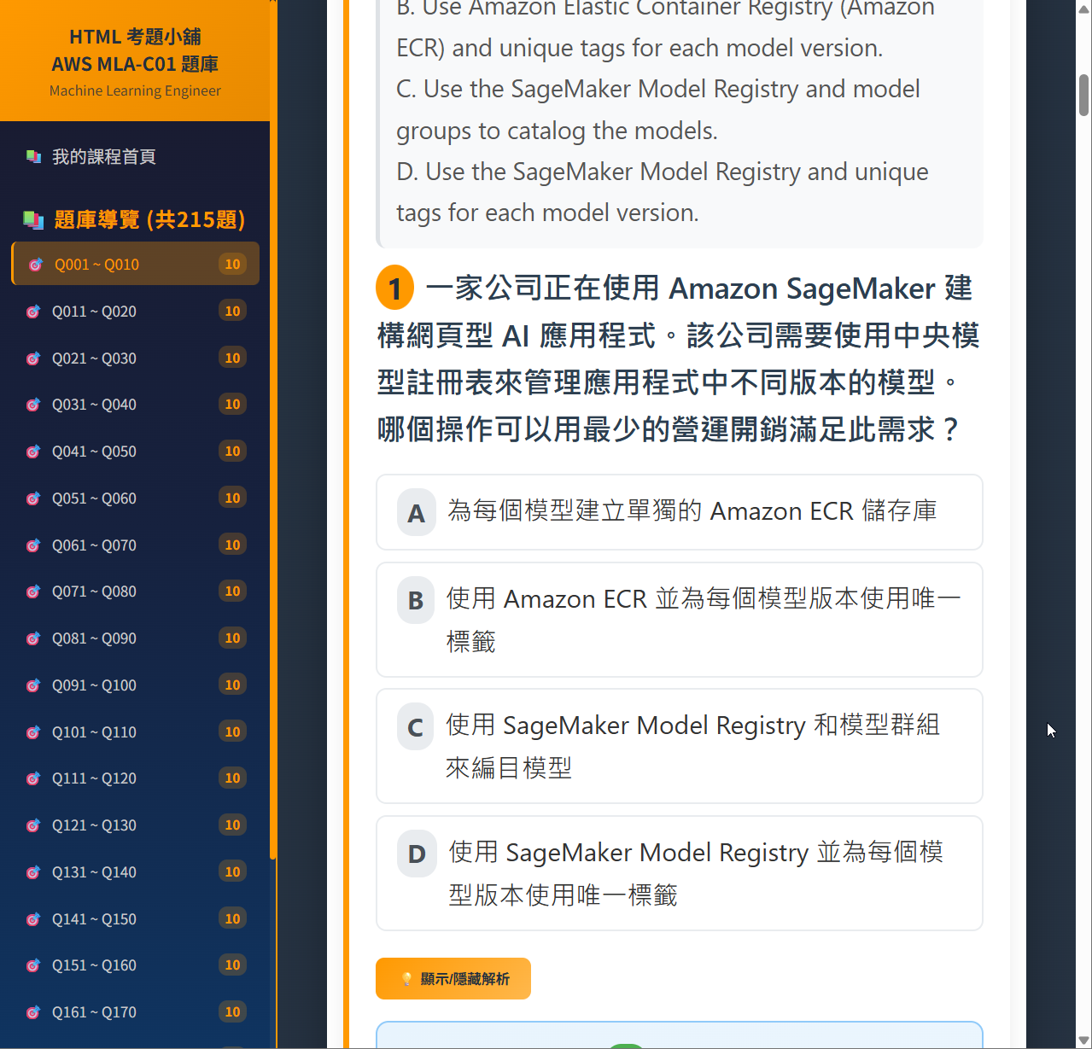Click the D letter badge
This screenshot has height=1049, width=1092.
pyautogui.click(x=417, y=854)
